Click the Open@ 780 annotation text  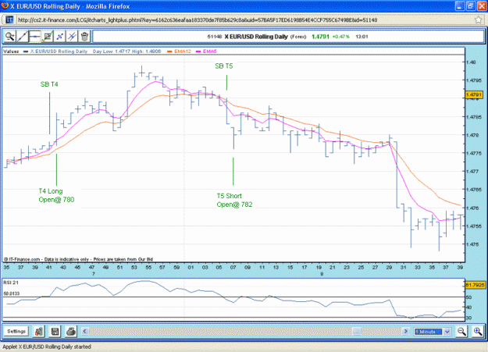(56, 200)
